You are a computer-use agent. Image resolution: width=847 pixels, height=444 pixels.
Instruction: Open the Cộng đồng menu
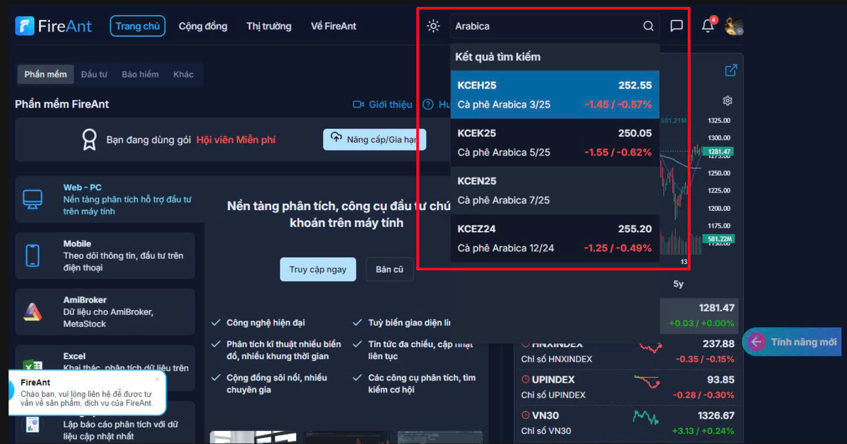coord(203,26)
